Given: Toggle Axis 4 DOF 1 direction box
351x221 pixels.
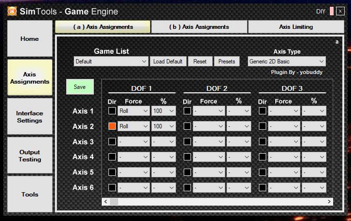Looking at the screenshot, I should tap(112, 157).
